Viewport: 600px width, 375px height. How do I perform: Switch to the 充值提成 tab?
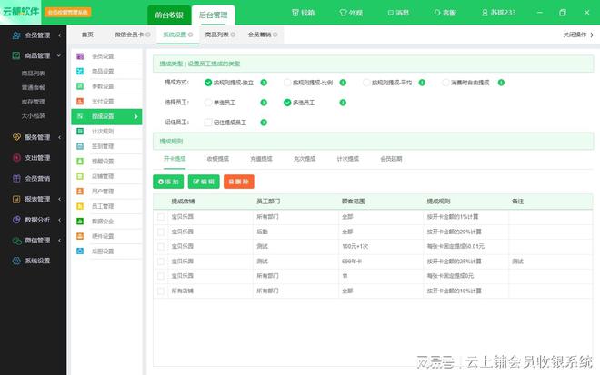(262, 158)
